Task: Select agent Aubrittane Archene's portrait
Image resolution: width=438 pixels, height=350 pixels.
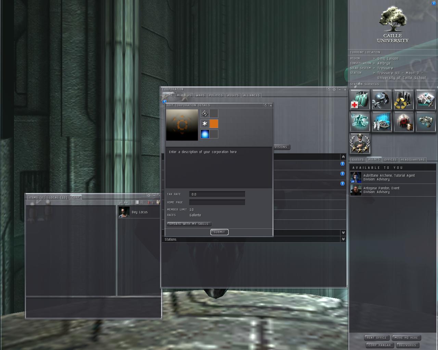Action: coord(356,177)
